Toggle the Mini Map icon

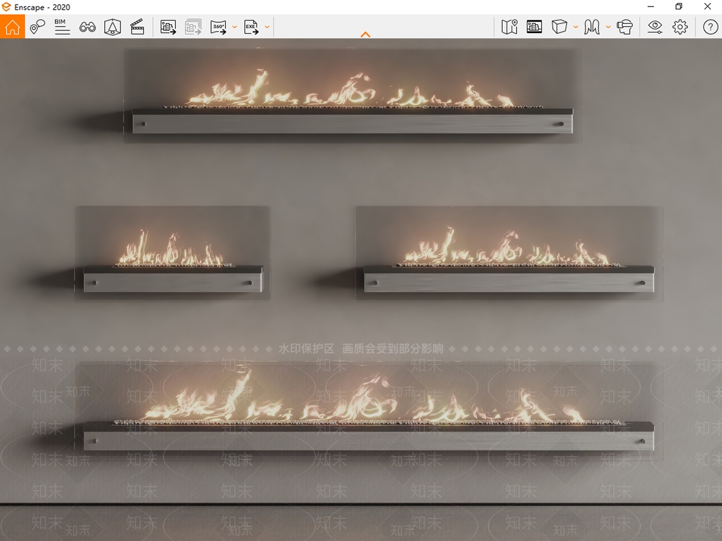pyautogui.click(x=509, y=27)
